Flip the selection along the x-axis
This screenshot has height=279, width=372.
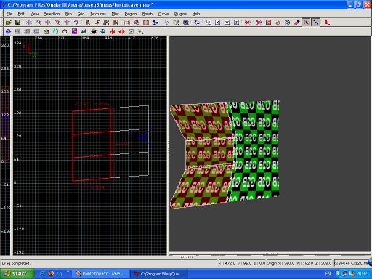(29, 23)
